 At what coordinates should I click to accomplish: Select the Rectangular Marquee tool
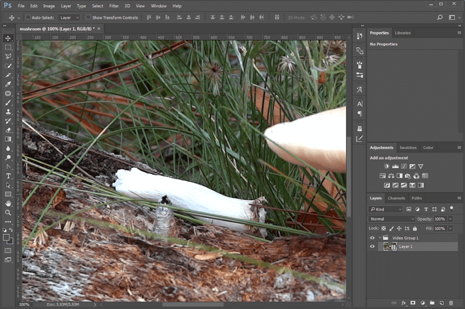[x=8, y=47]
